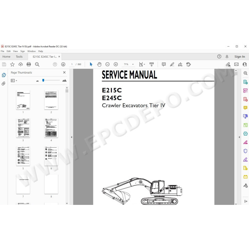Share a link to the file
The width and height of the screenshot is (249, 249).
[228, 64]
